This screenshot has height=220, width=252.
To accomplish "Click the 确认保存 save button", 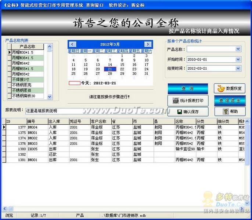I will pyautogui.click(x=188, y=112).
